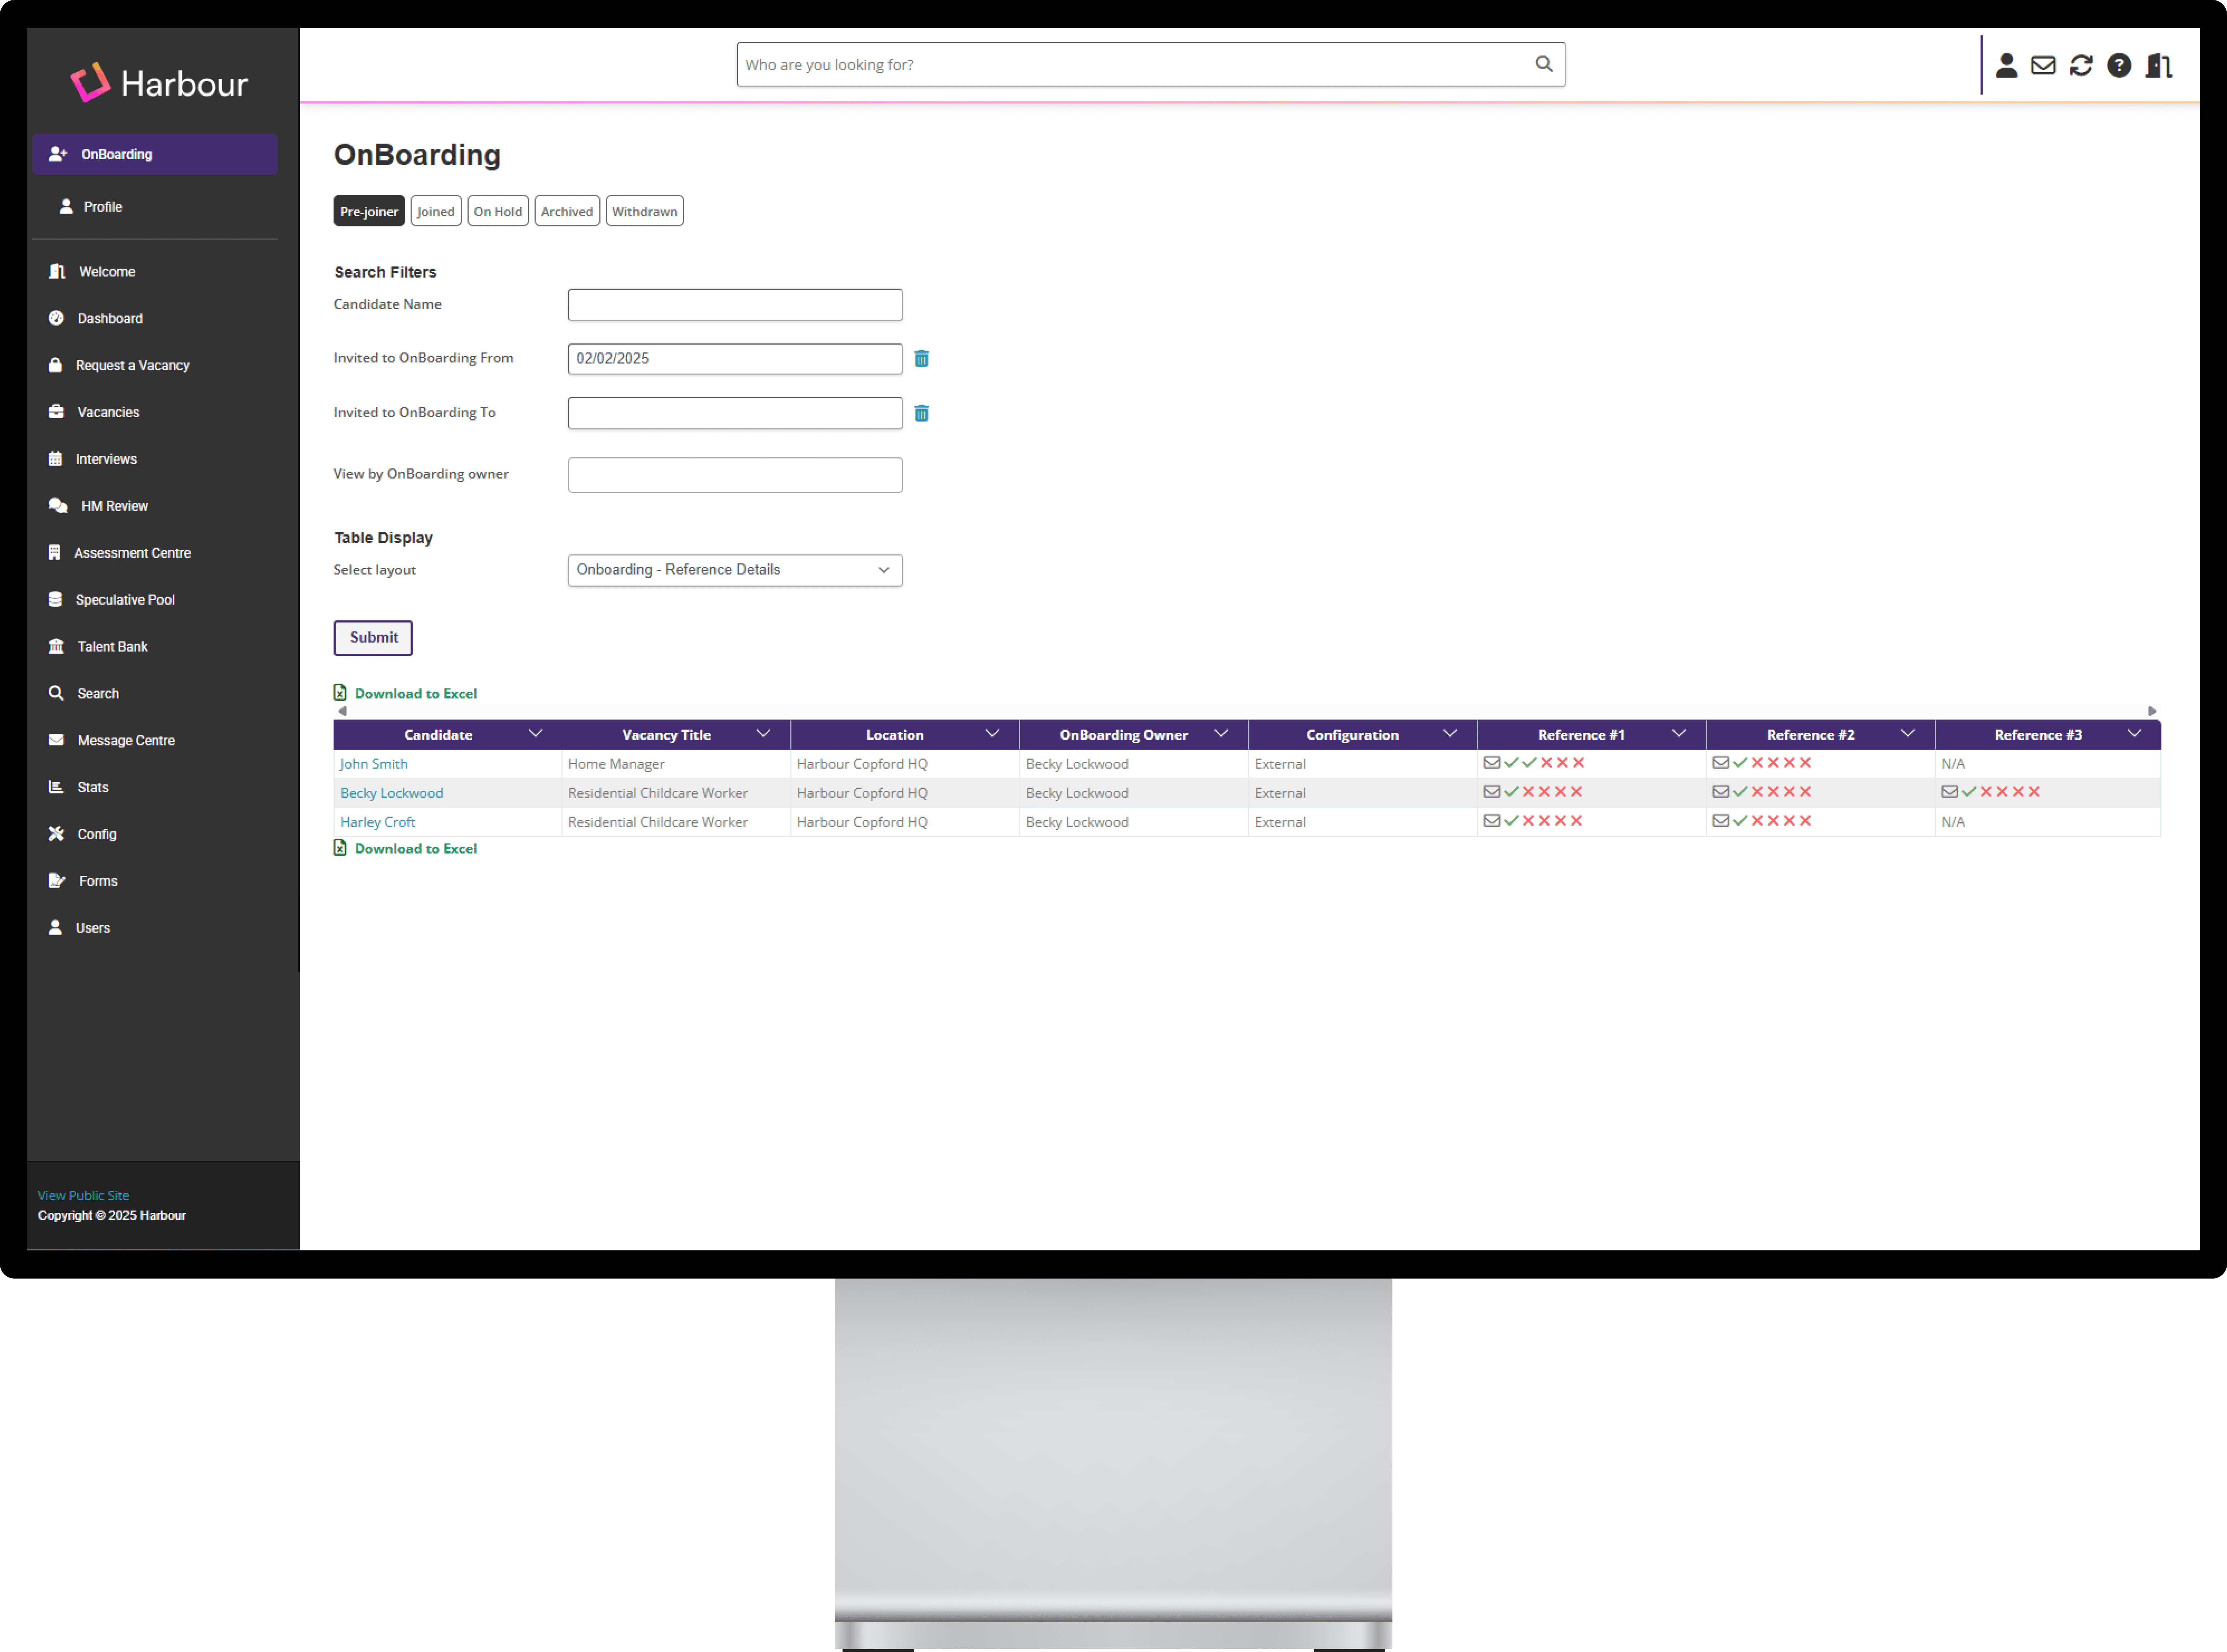The image size is (2227, 1652).
Task: Open Becky Lockwood candidate link
Action: 391,793
